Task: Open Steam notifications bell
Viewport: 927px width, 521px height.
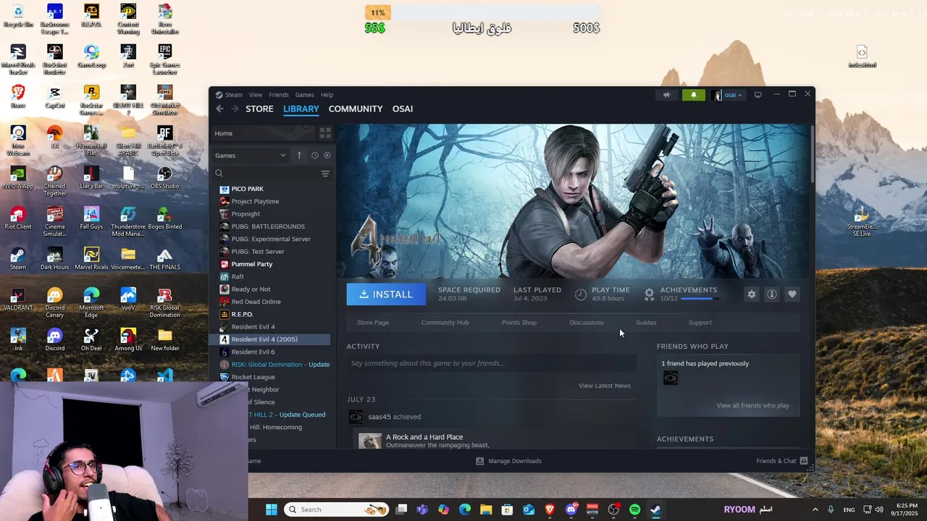Action: click(x=694, y=95)
